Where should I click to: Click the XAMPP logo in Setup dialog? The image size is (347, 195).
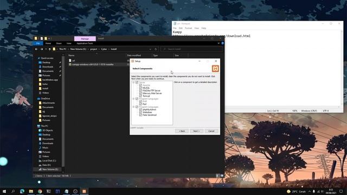tap(215, 69)
